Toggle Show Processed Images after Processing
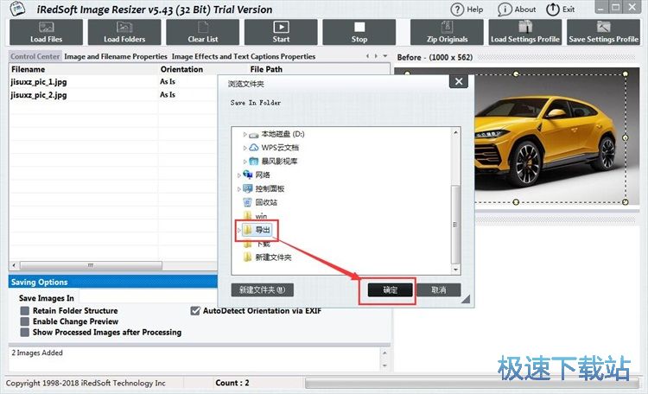Screen dimensions: 648x394 [25, 332]
